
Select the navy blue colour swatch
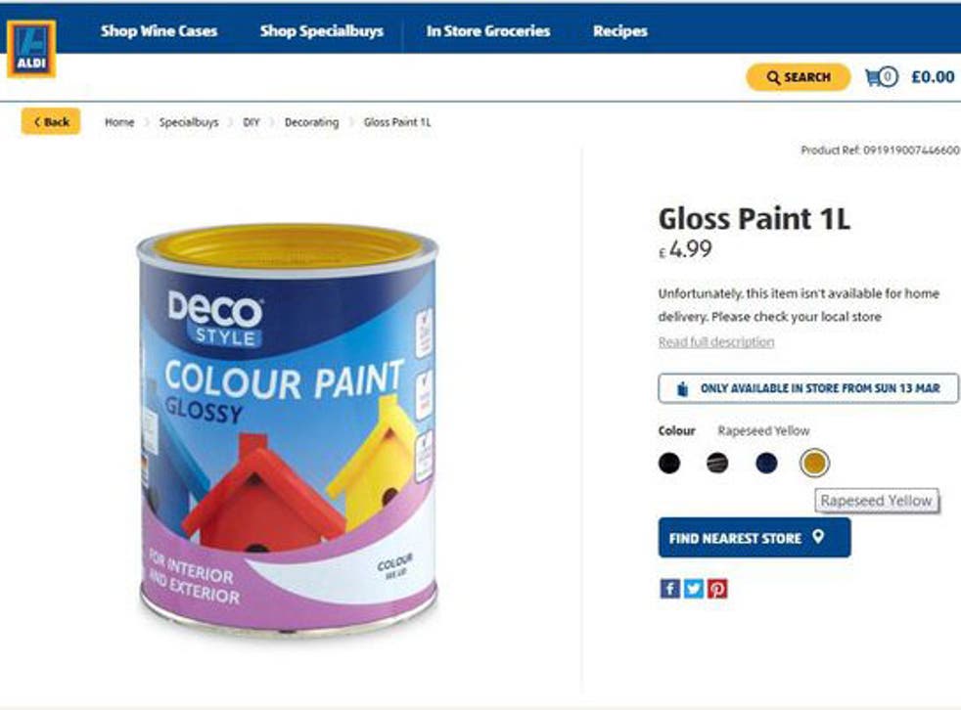pyautogui.click(x=766, y=464)
